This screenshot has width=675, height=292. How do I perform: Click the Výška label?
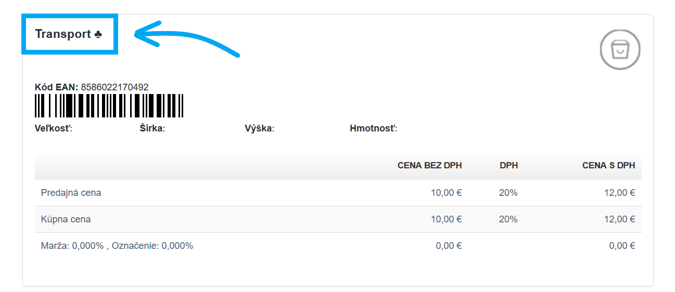tap(259, 128)
